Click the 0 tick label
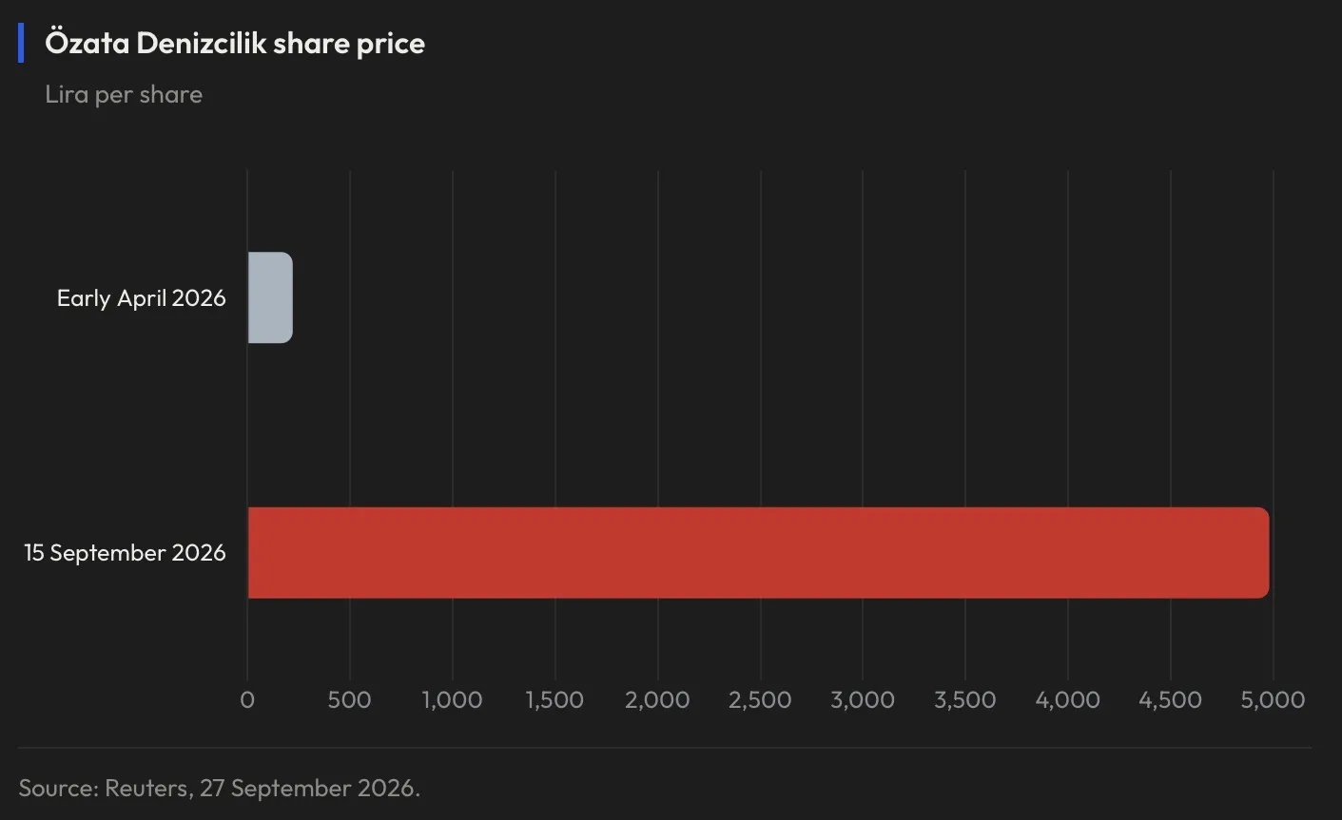The height and width of the screenshot is (820, 1342). click(x=247, y=700)
